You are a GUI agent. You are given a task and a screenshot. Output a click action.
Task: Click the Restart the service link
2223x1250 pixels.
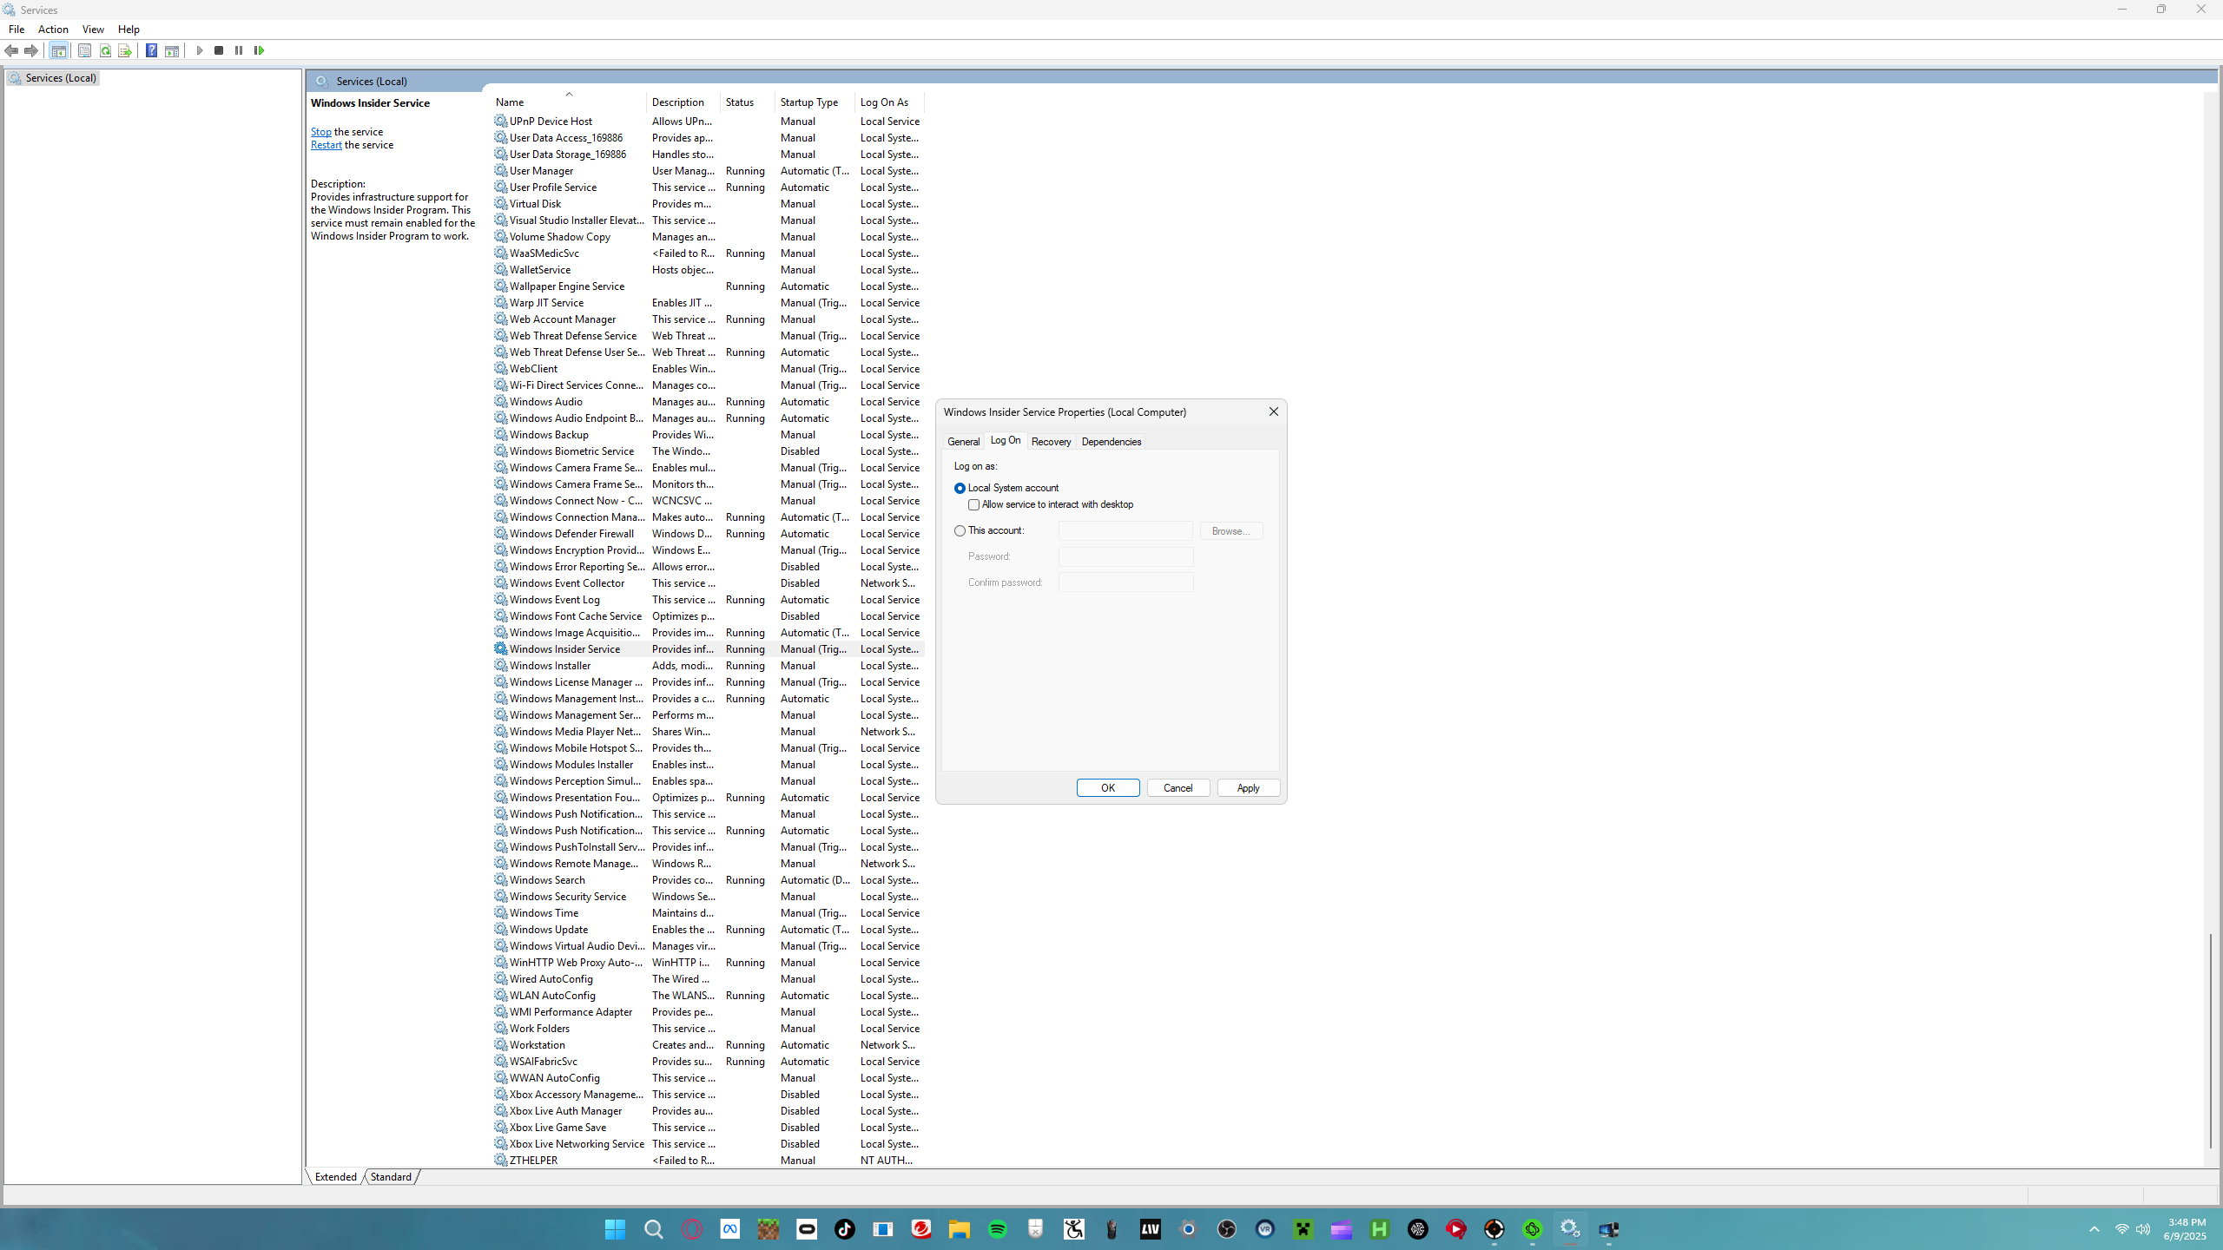(x=326, y=145)
